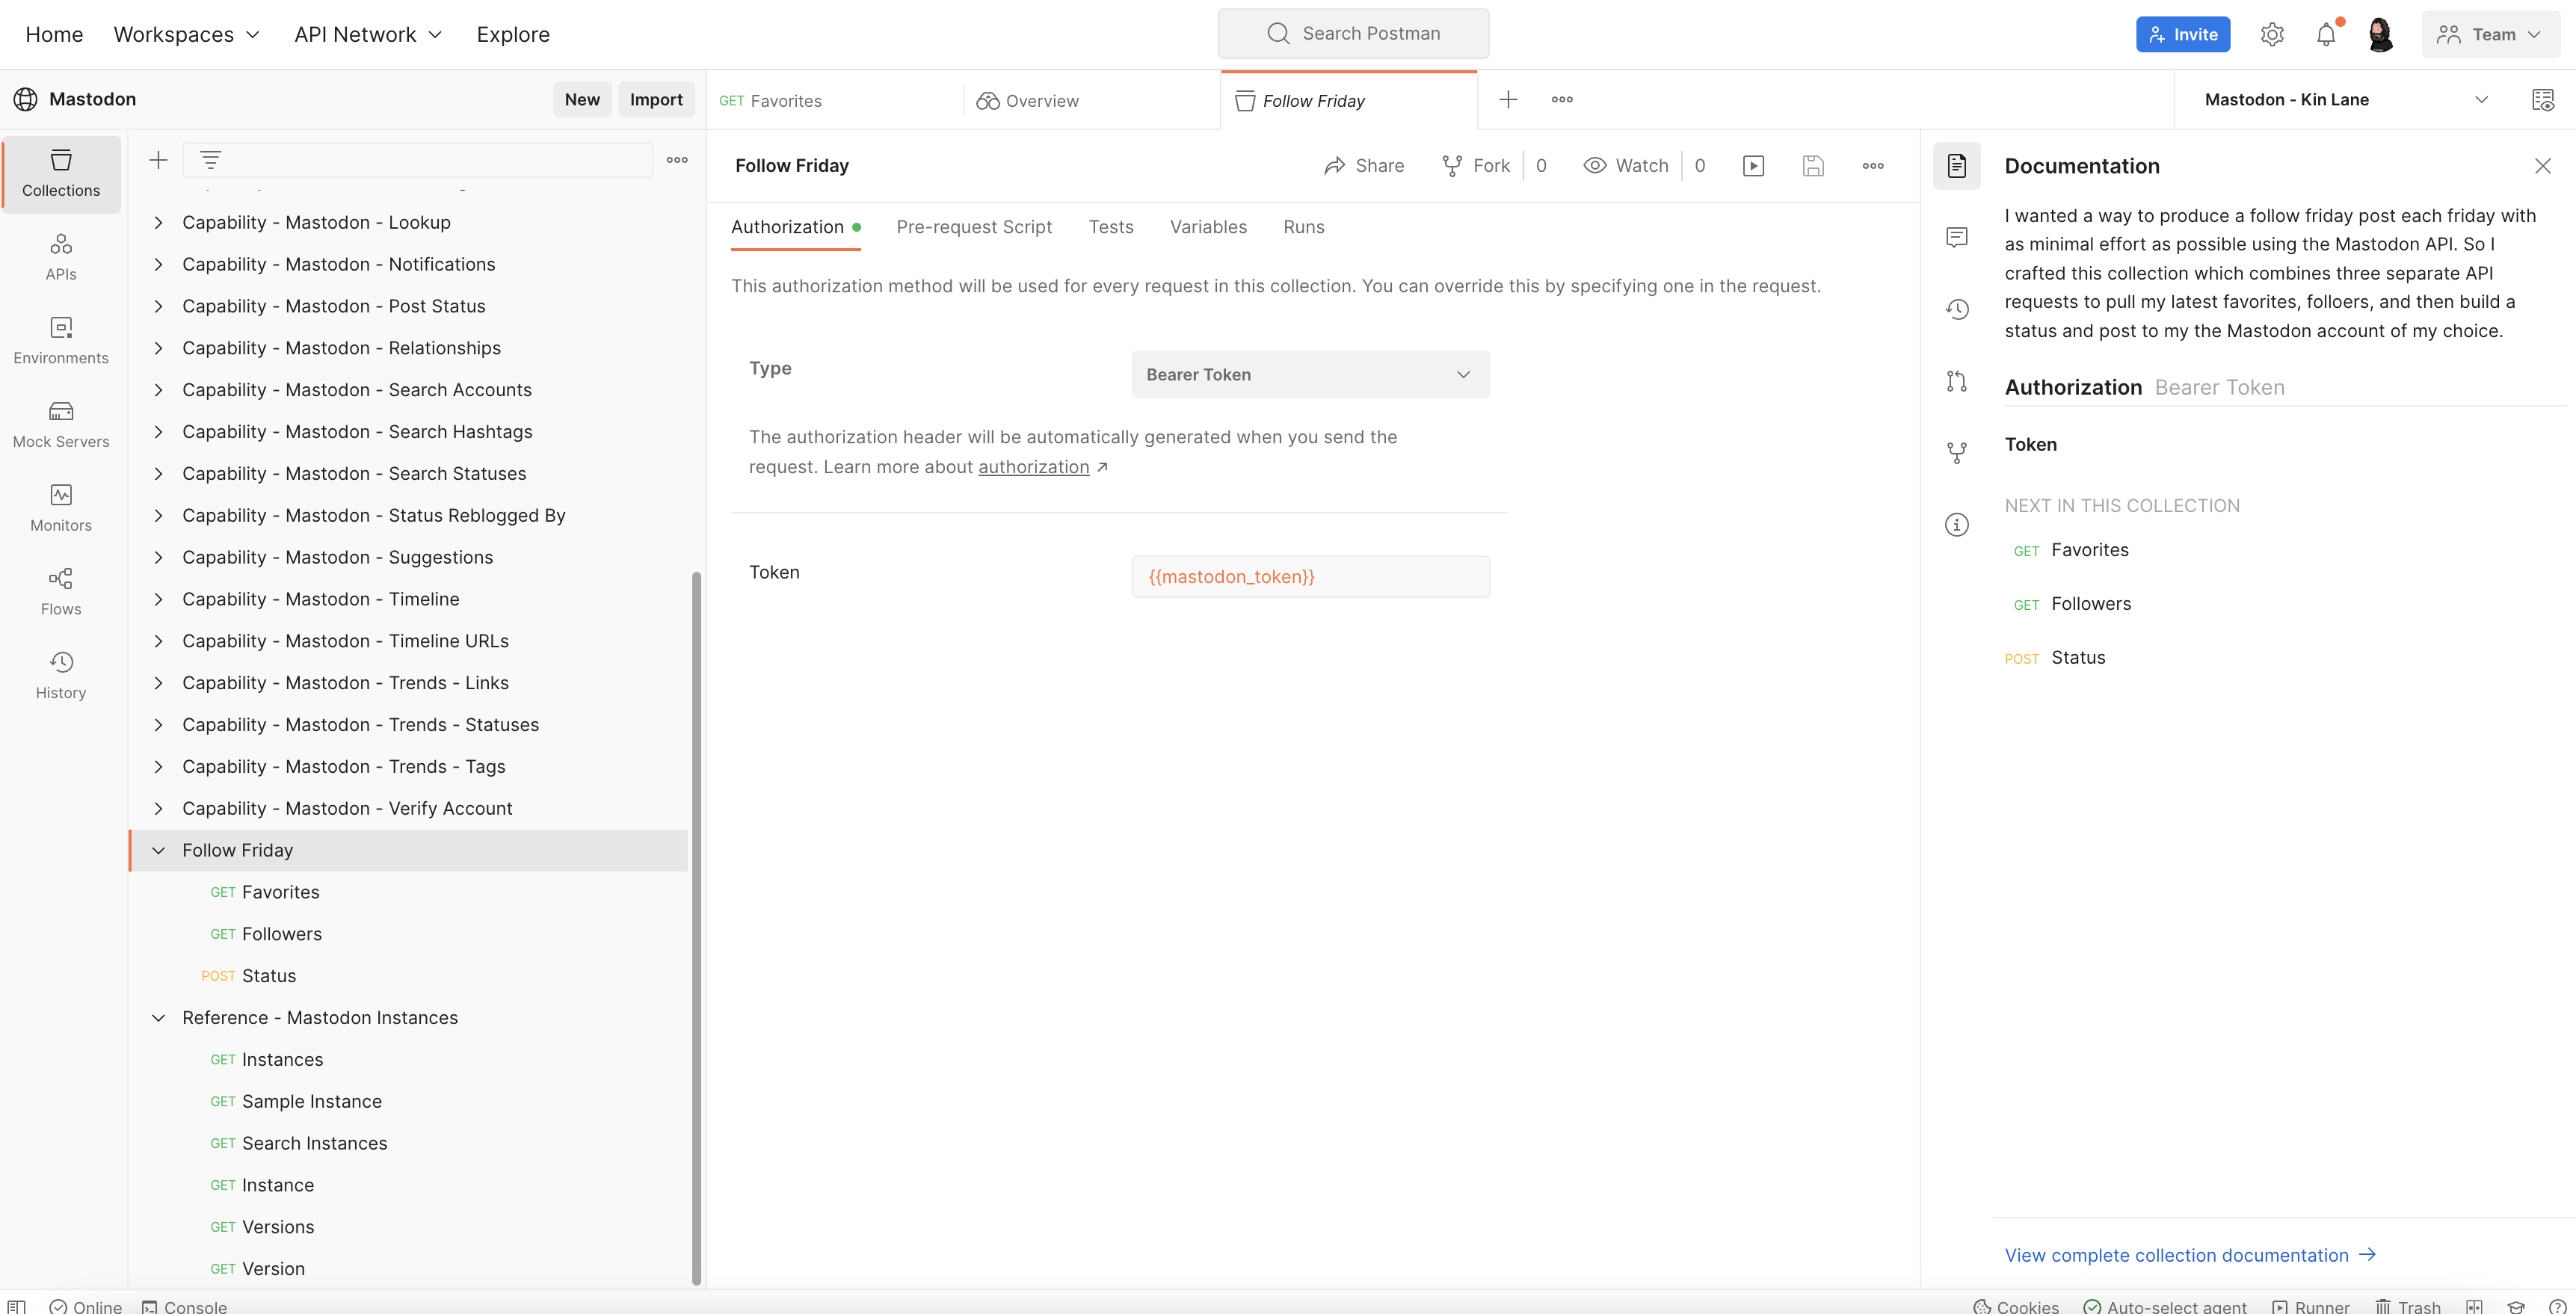Open the Changelog history icon in the right sidebar
Viewport: 2576px width, 1314px height.
tap(1957, 309)
